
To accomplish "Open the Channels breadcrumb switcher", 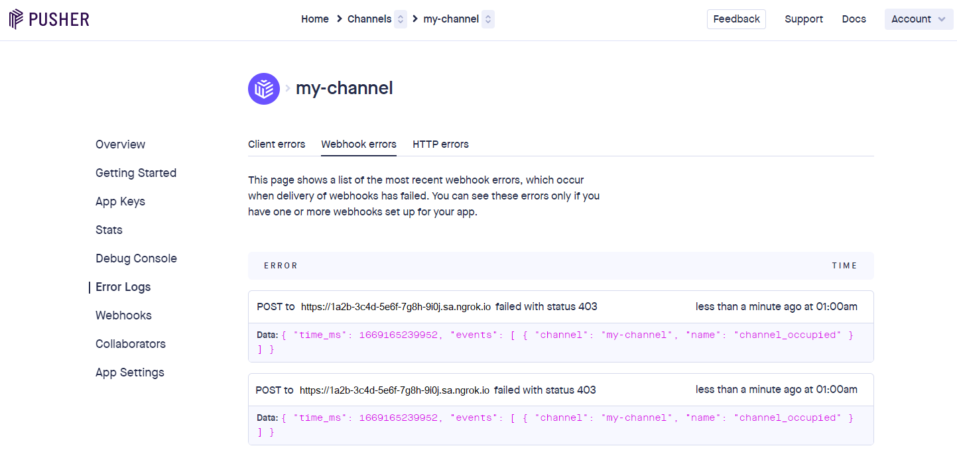I will (400, 19).
